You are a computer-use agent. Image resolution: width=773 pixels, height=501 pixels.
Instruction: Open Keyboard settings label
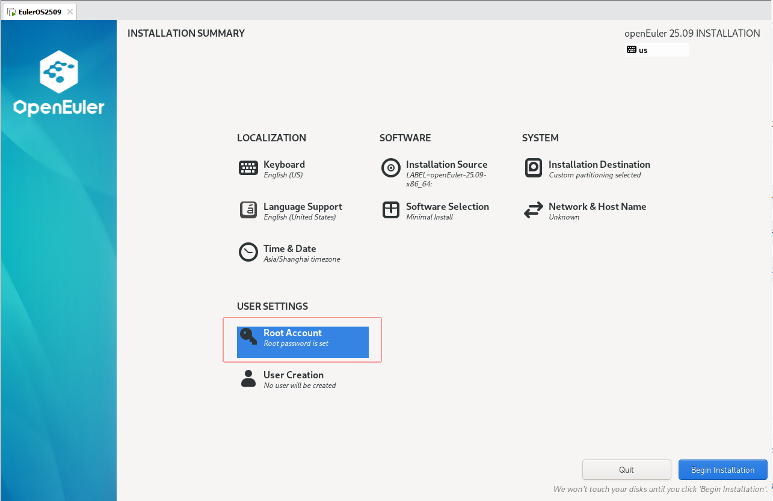(x=284, y=164)
